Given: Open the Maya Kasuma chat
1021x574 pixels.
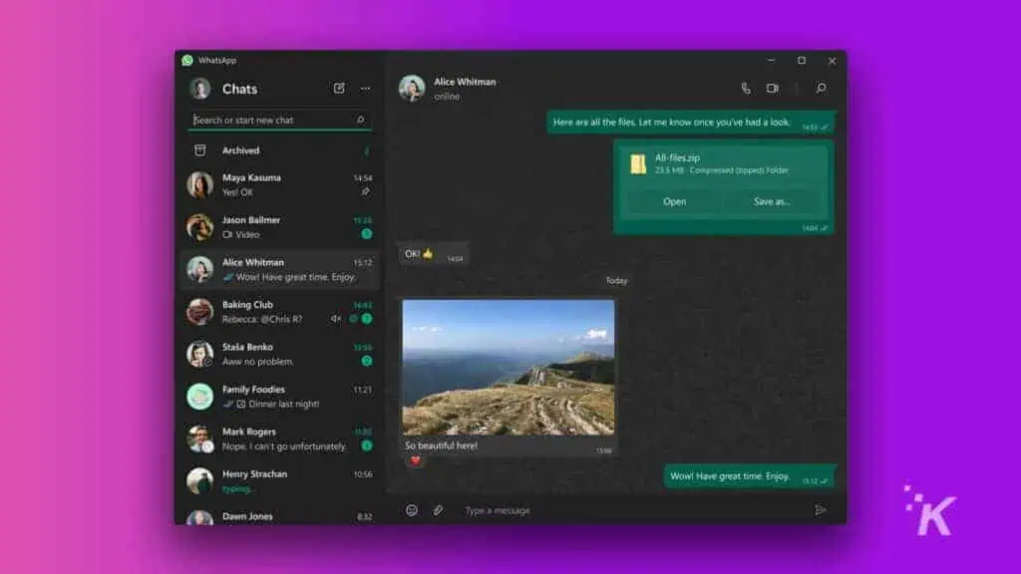Looking at the screenshot, I should click(x=280, y=184).
